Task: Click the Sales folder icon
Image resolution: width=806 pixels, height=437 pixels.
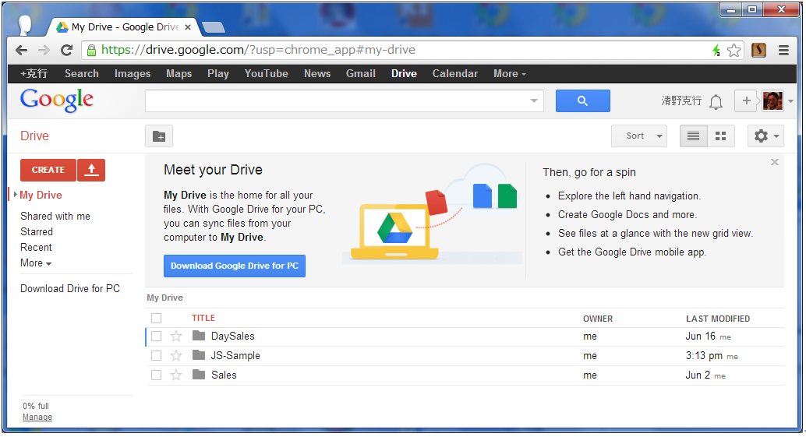Action: pyautogui.click(x=199, y=375)
